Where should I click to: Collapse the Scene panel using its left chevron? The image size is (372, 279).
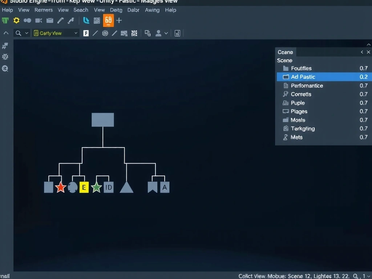click(361, 52)
